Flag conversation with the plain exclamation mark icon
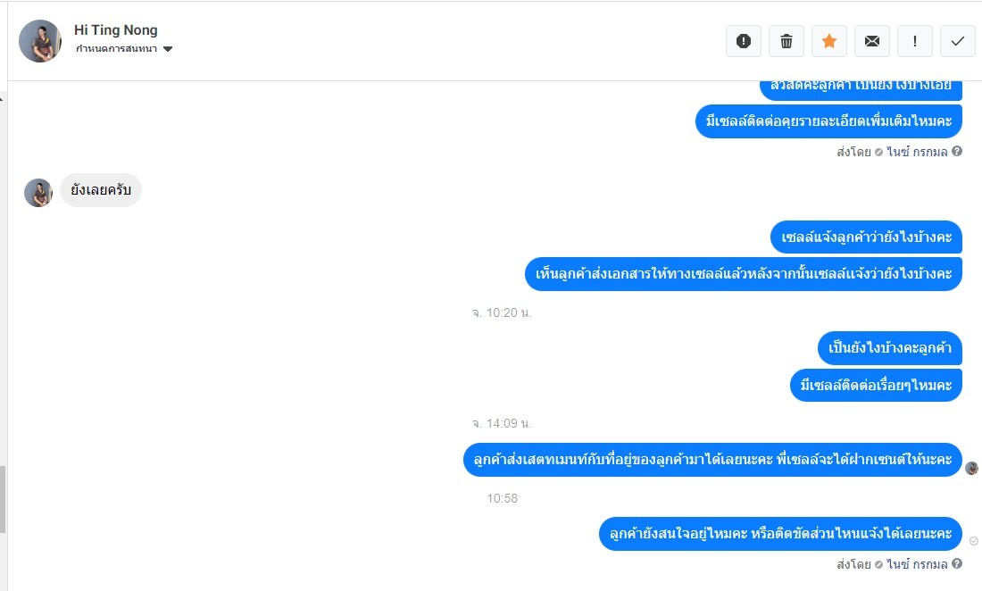The height and width of the screenshot is (591, 982). (x=915, y=41)
